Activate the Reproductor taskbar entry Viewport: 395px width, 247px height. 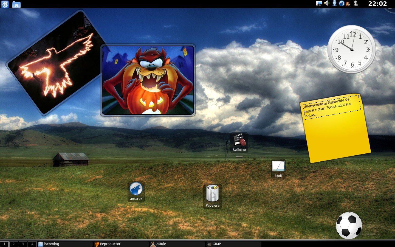click(x=121, y=244)
